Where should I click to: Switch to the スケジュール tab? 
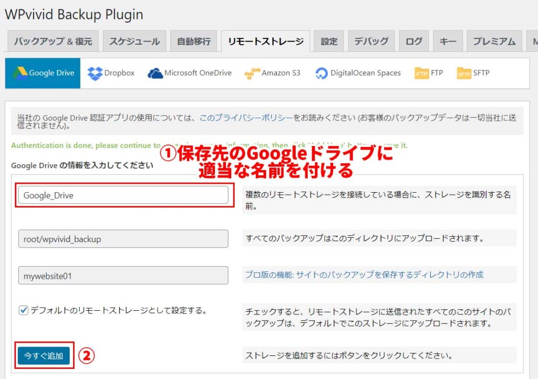point(134,41)
